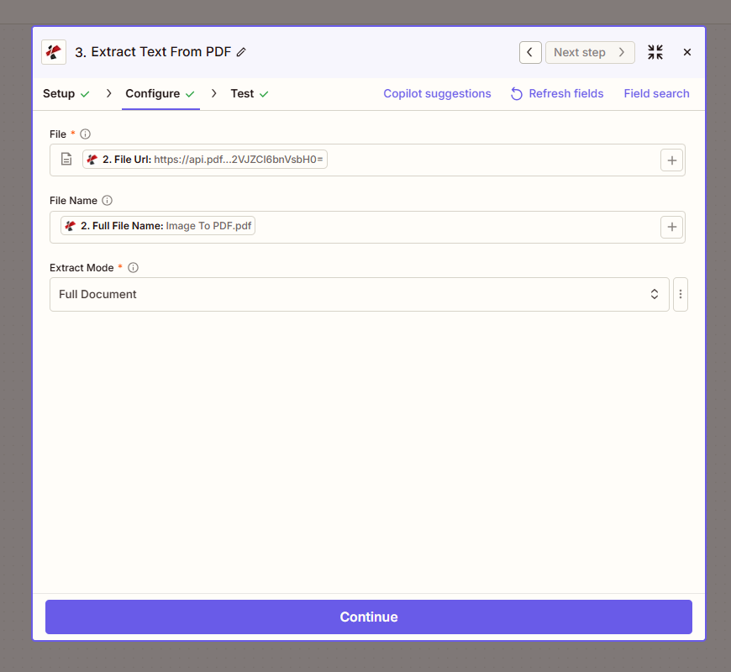Add data using File Name plus button

click(x=671, y=227)
